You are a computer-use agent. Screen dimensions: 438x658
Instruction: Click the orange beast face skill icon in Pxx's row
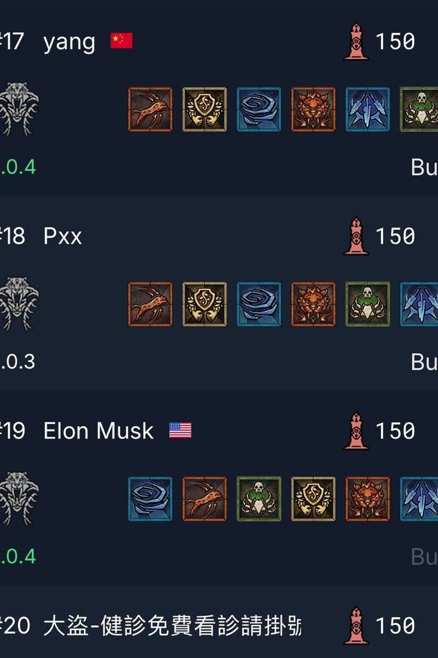[x=313, y=304]
